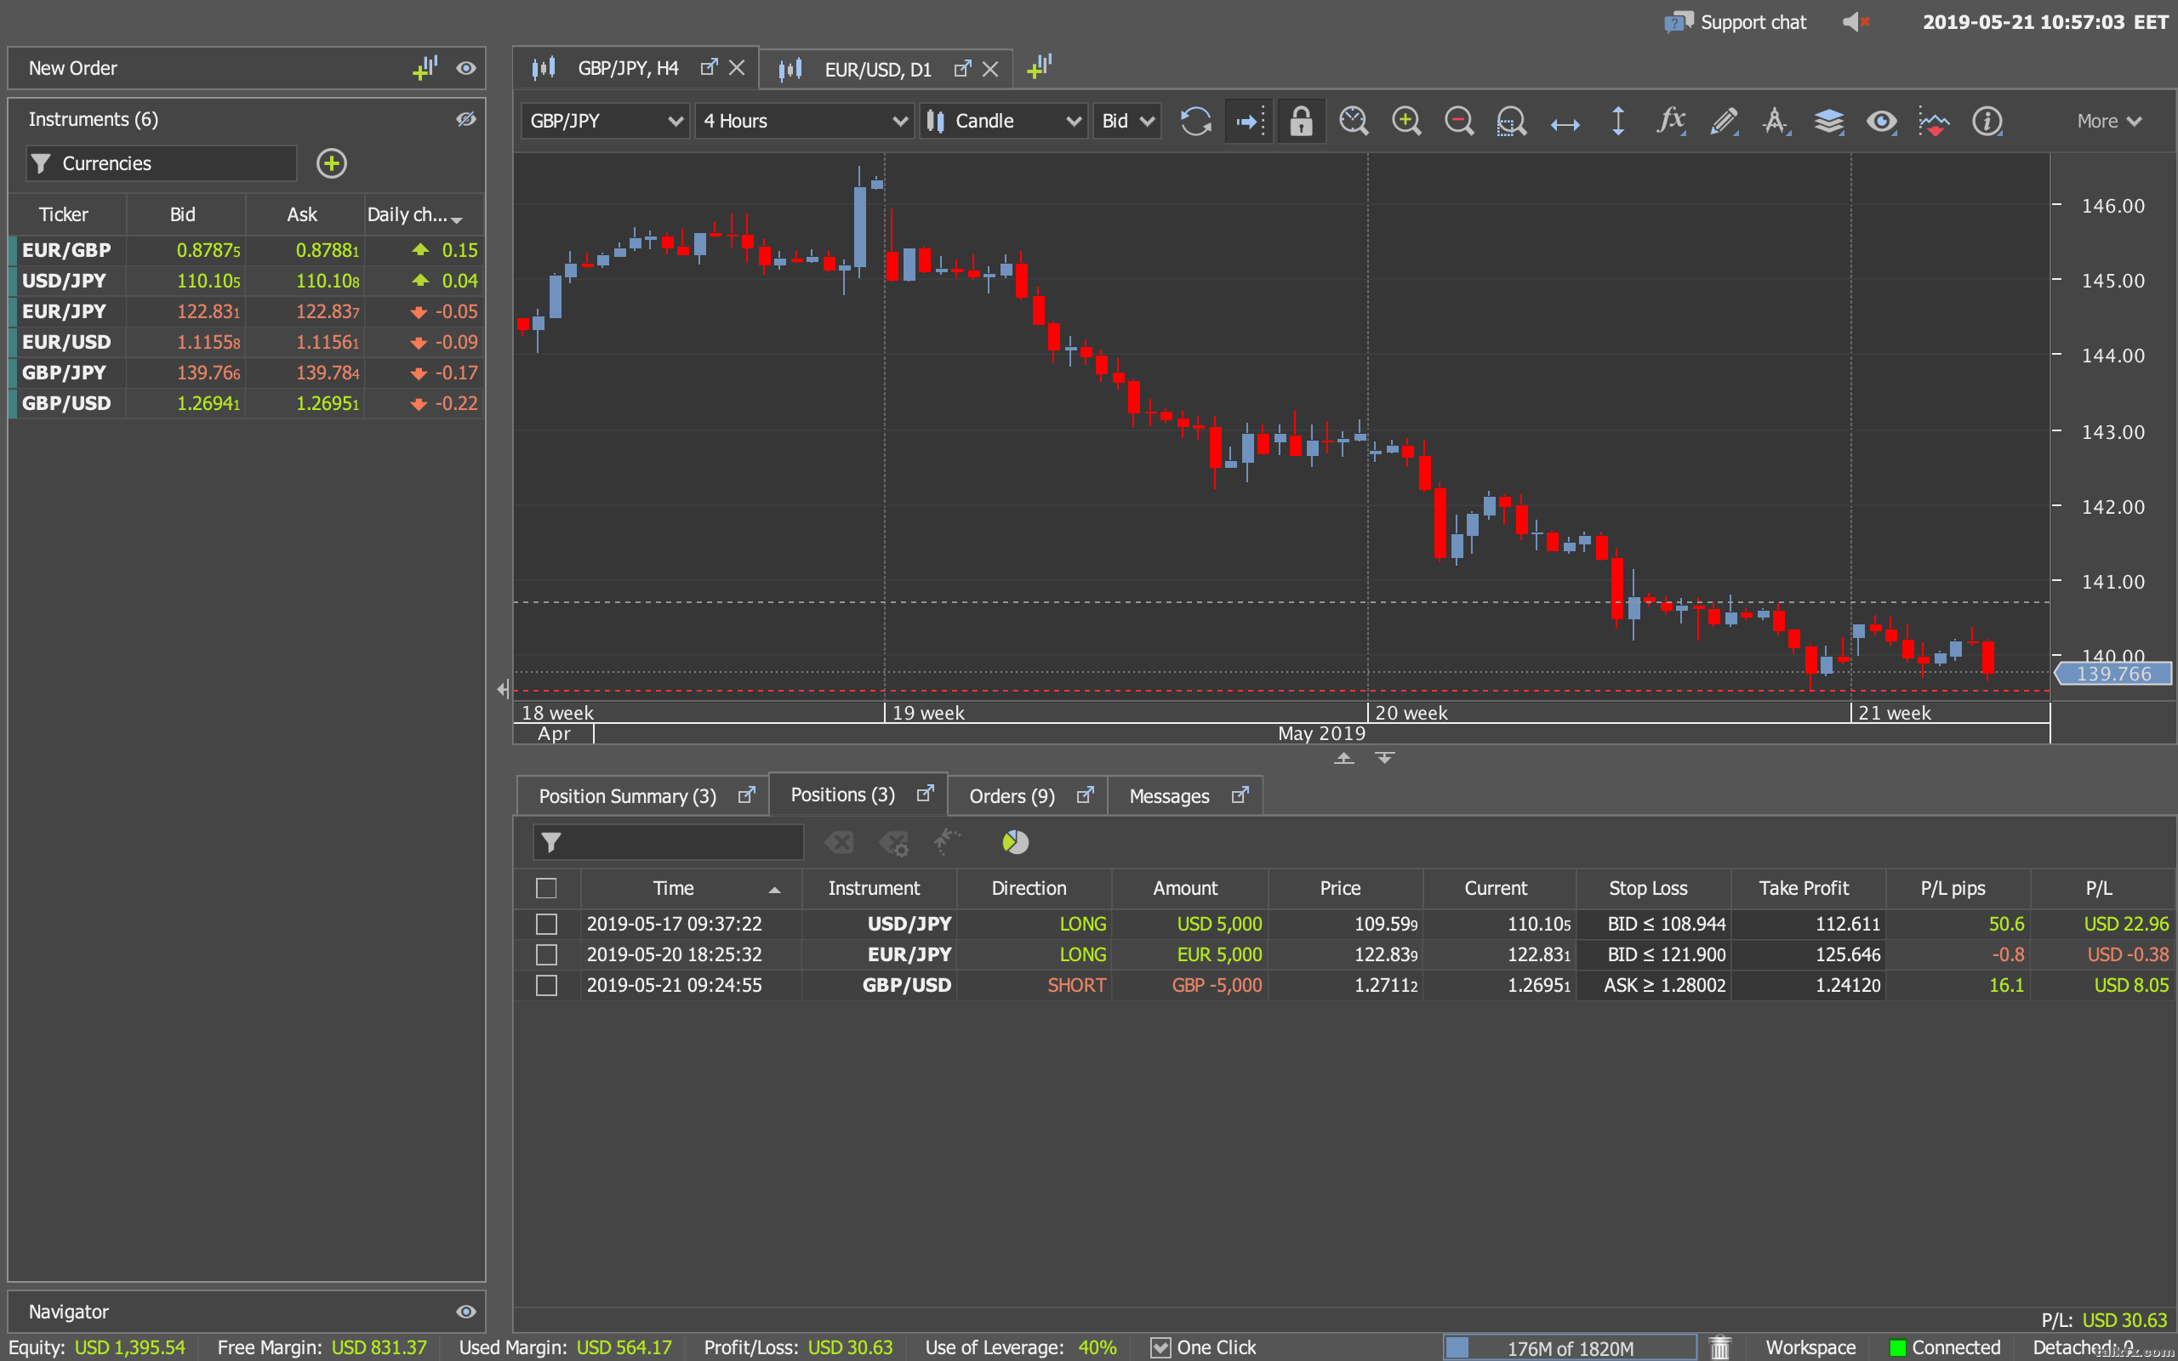Open the chart information icon
Screen dimensions: 2178x1361
[1987, 121]
